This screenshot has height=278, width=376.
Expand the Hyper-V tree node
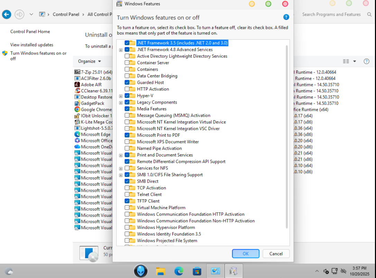121,96
